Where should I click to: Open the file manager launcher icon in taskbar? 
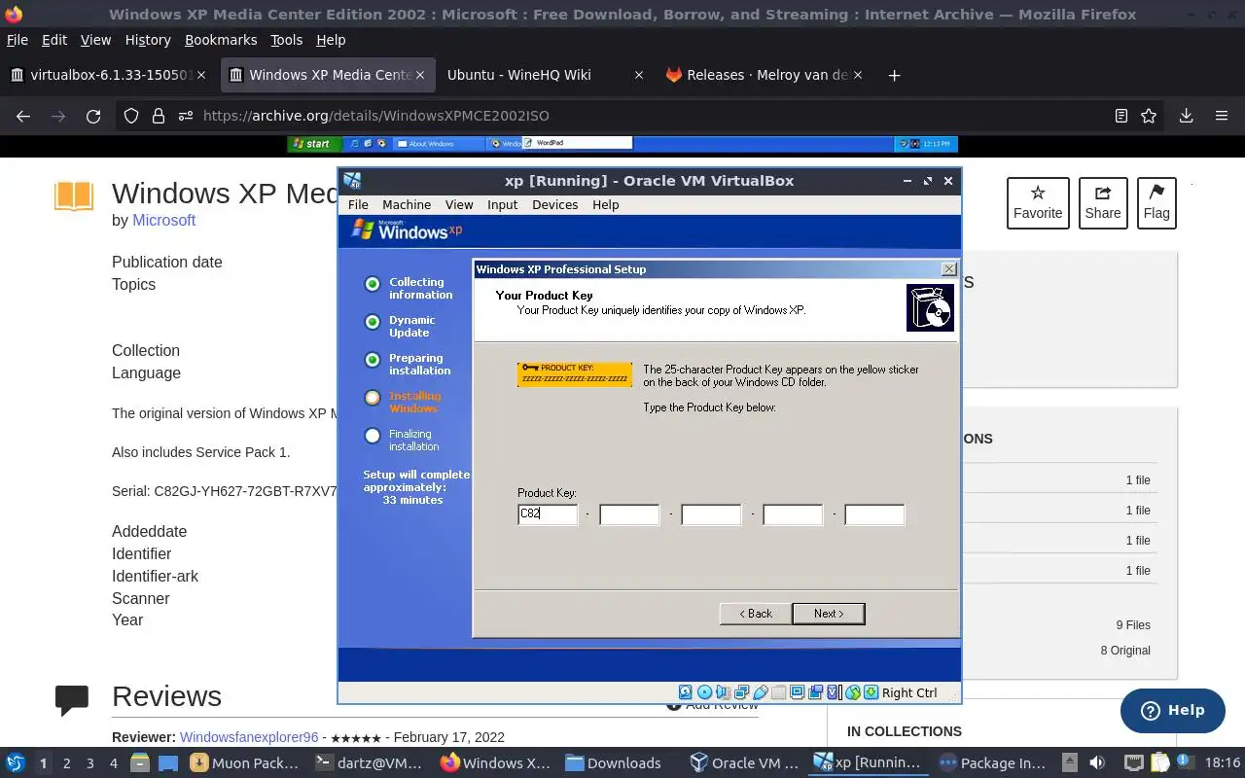coord(138,763)
